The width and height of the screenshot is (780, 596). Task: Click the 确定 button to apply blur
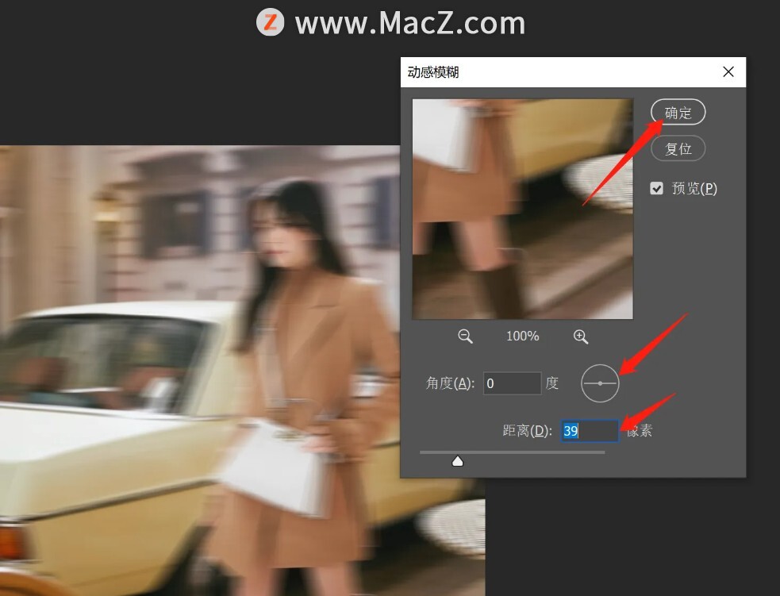(678, 113)
